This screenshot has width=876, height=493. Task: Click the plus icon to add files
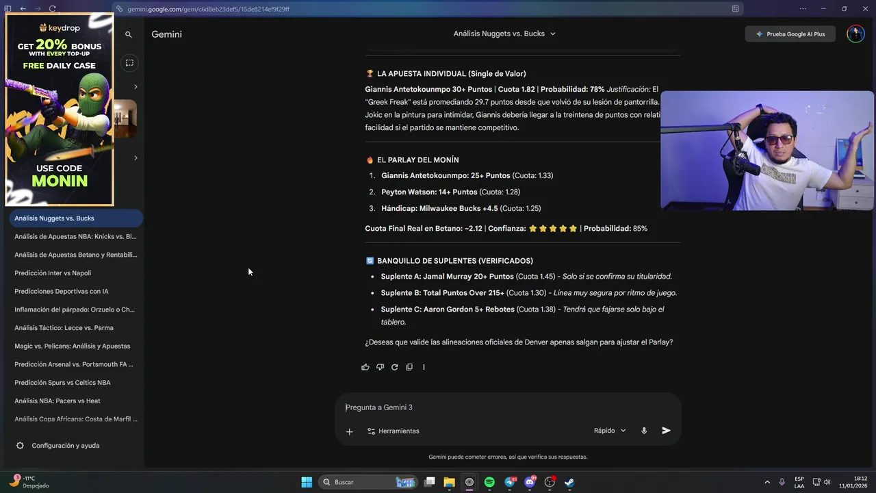[x=349, y=431]
